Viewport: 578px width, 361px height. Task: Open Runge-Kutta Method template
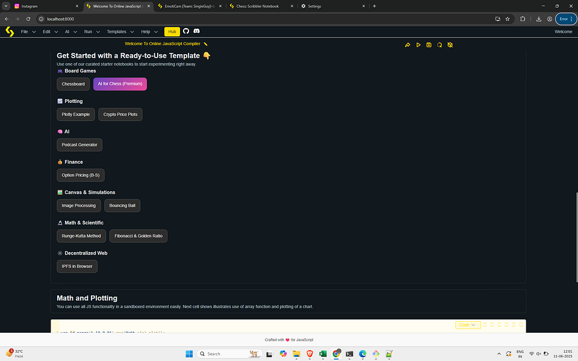pos(81,236)
